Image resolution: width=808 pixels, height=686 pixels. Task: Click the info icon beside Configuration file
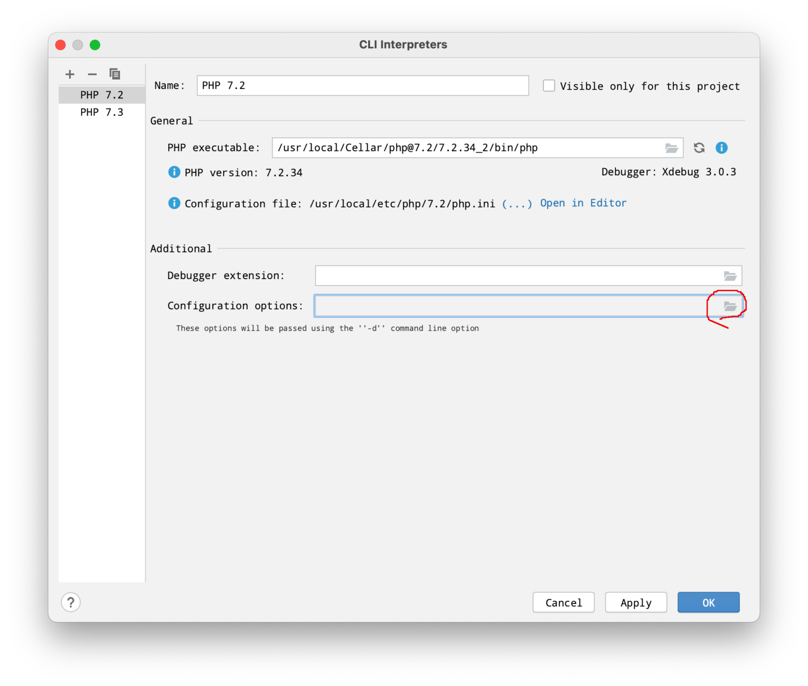[174, 203]
